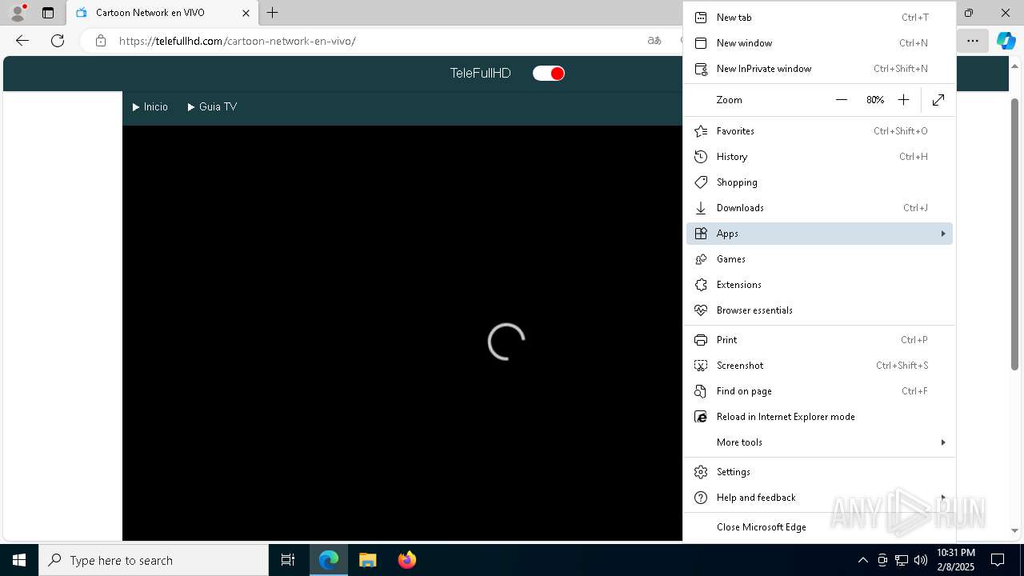This screenshot has width=1024, height=576.
Task: Open Extensions from the menu
Action: coord(819,285)
